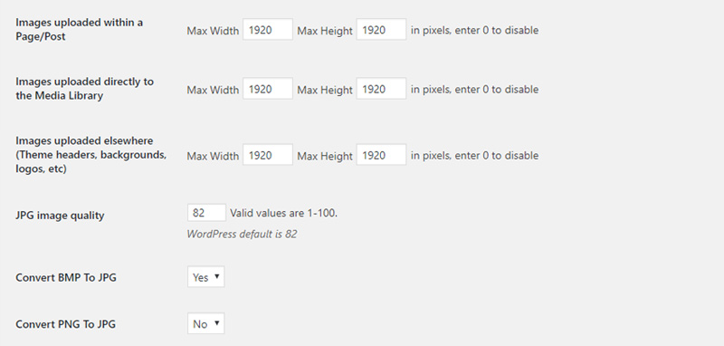Click the 'Convert BMP To JPG' label
The image size is (724, 346).
tap(66, 277)
